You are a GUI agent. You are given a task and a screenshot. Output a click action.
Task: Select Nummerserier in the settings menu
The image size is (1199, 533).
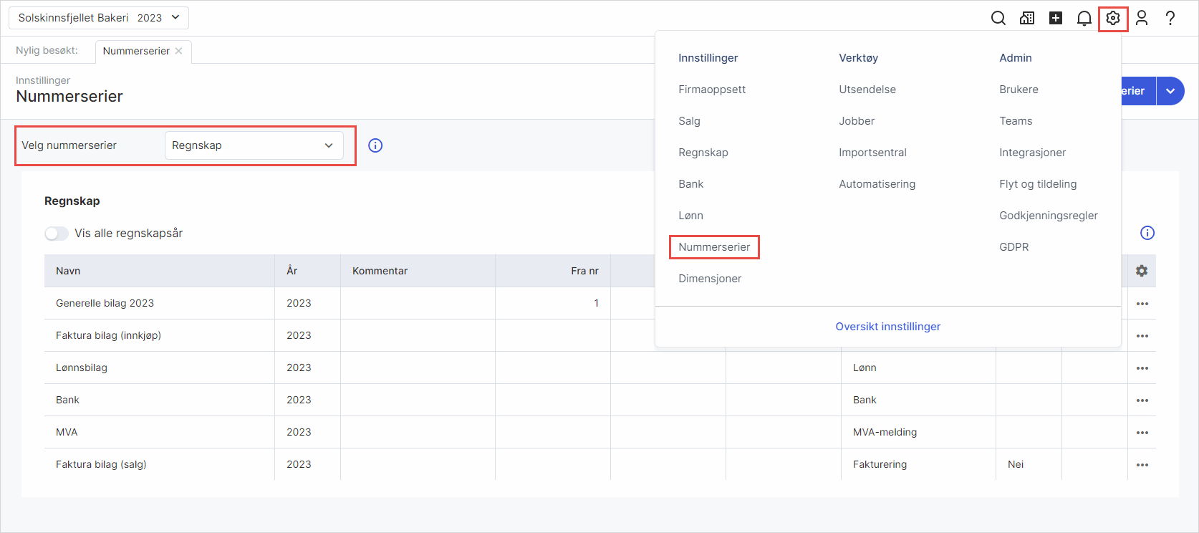tap(714, 247)
